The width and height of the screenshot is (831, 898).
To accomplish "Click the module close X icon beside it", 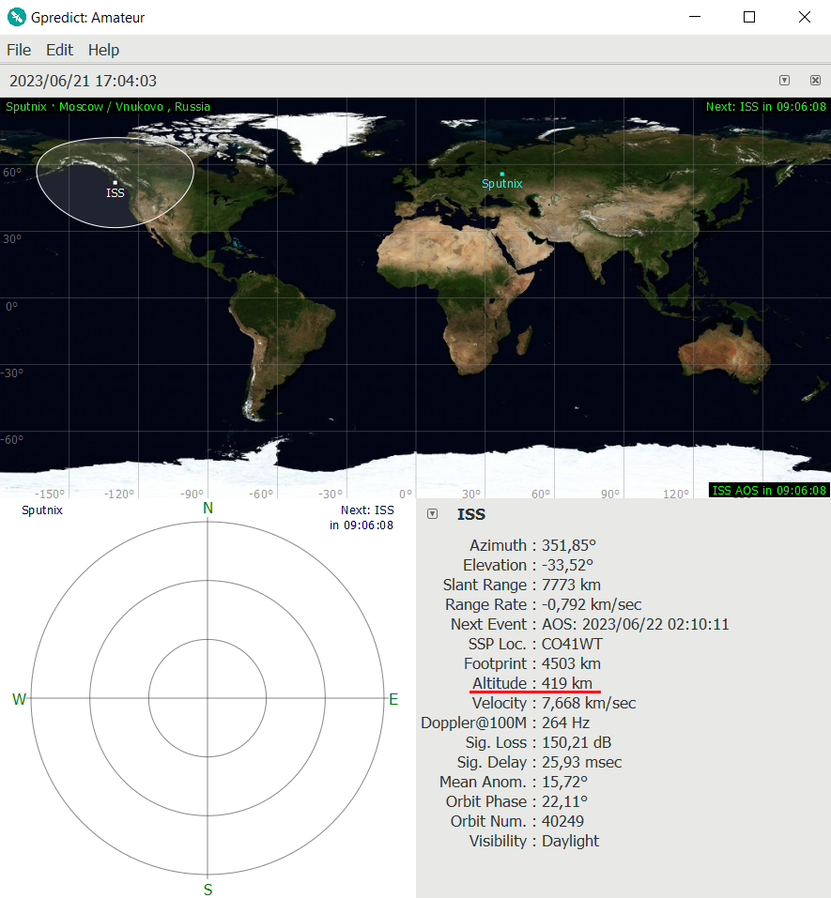I will (x=815, y=81).
